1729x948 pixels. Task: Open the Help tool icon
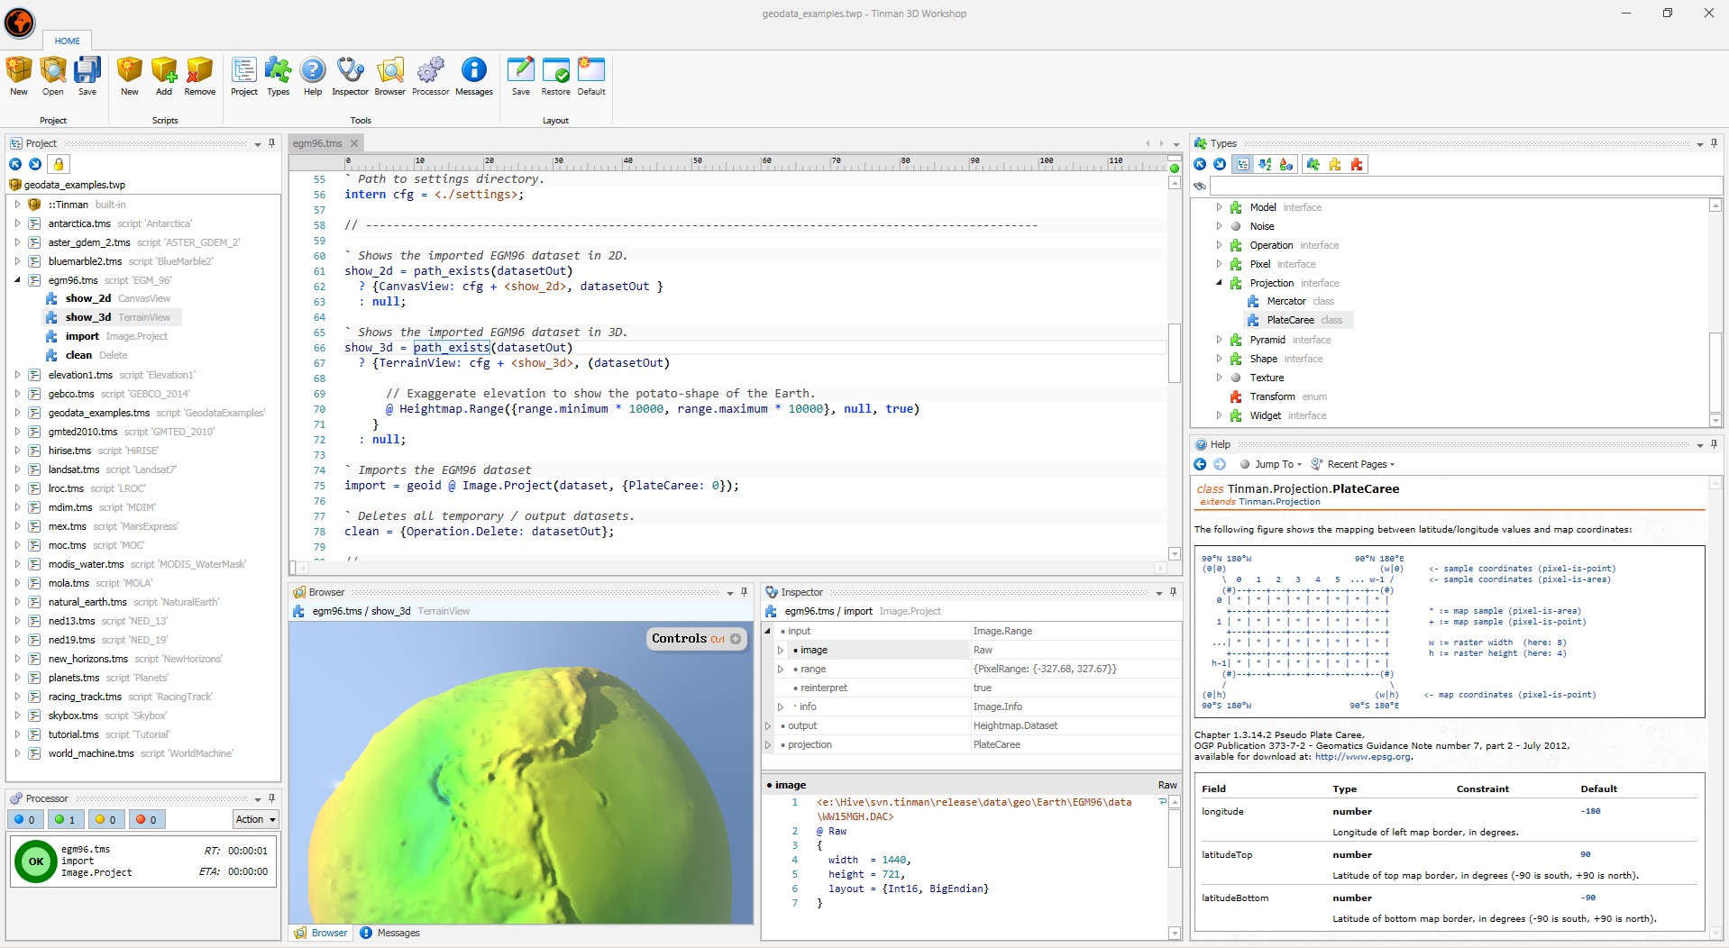pyautogui.click(x=313, y=76)
